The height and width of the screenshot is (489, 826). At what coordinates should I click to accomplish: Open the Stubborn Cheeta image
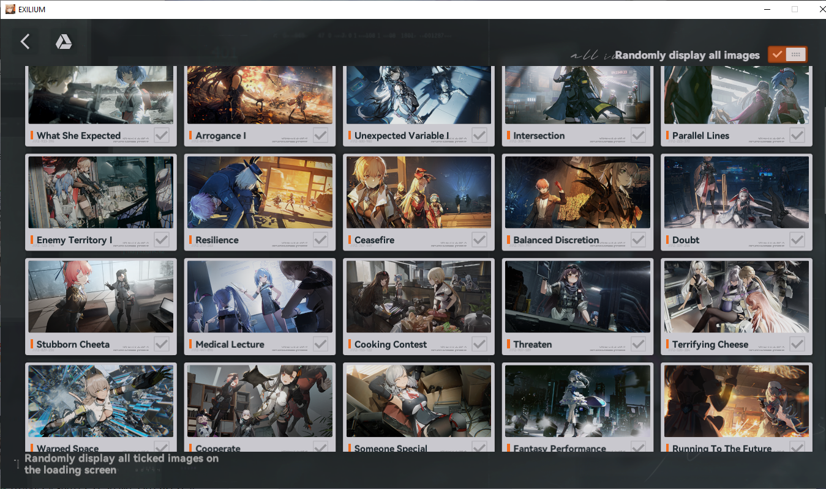pos(101,297)
